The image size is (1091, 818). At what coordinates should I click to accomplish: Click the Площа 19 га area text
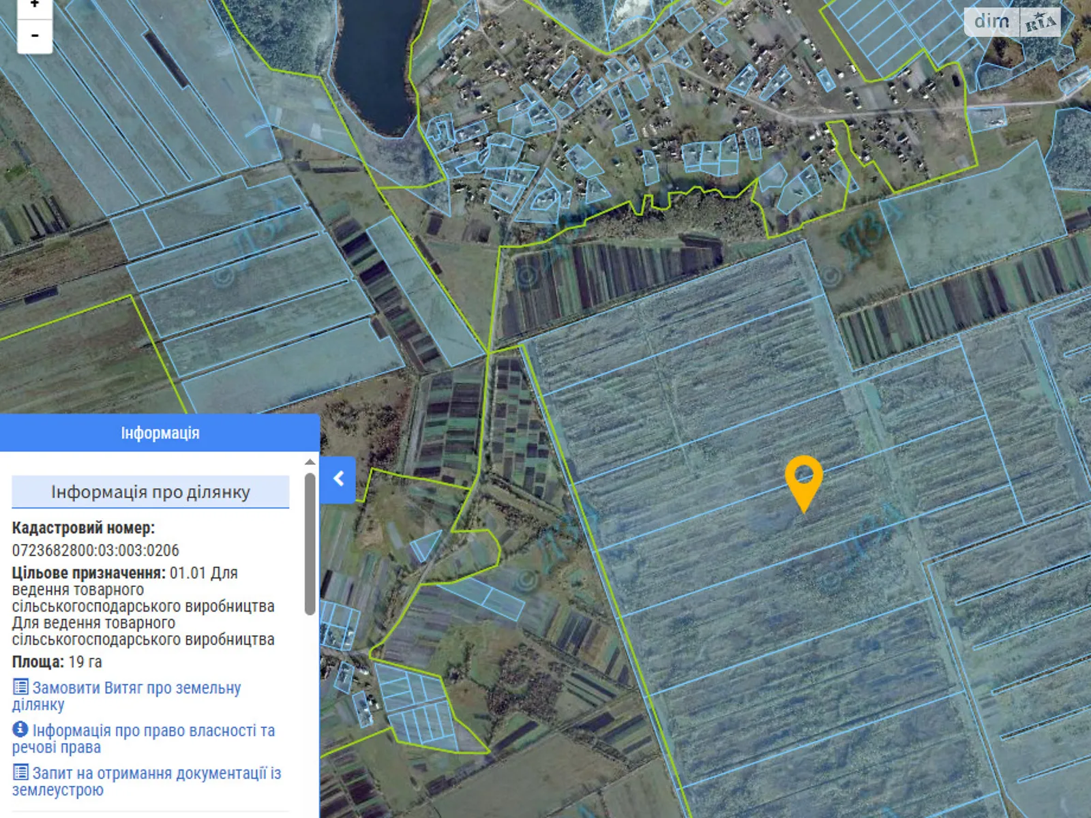[57, 662]
